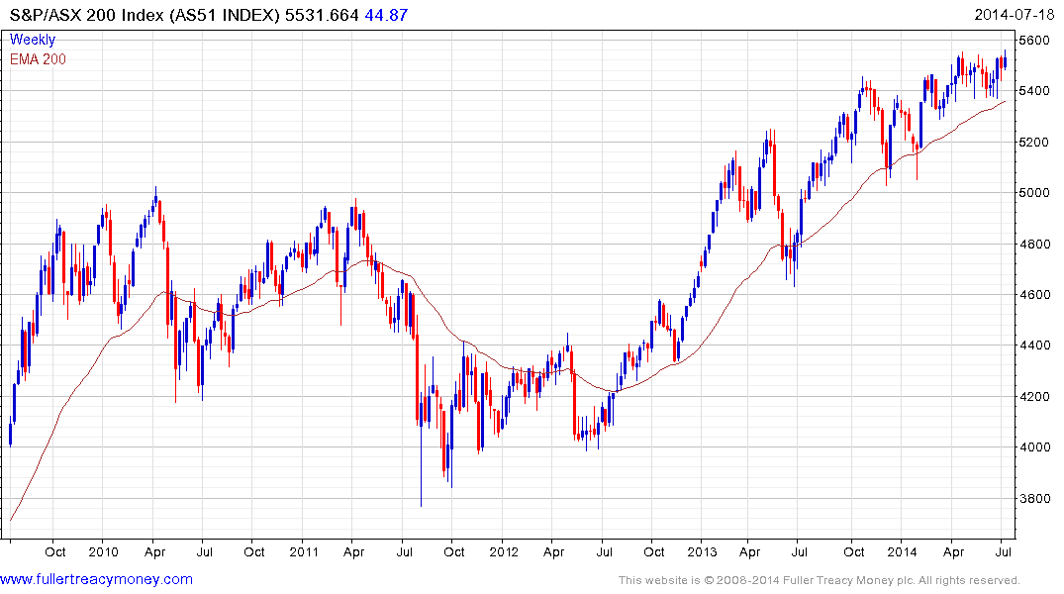Select the index value 5531.664
The width and height of the screenshot is (1064, 594).
(x=322, y=15)
